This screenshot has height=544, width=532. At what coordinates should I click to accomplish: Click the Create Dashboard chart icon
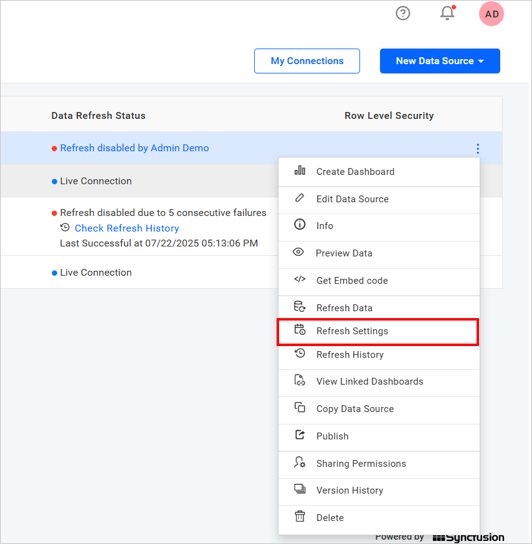point(300,172)
